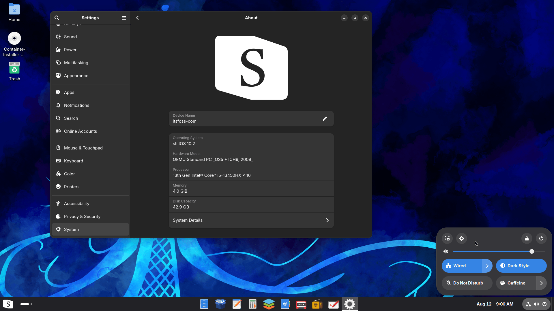Click the Operating System stillOS 10.2 row
Screen dimensions: 554x311
(251, 141)
